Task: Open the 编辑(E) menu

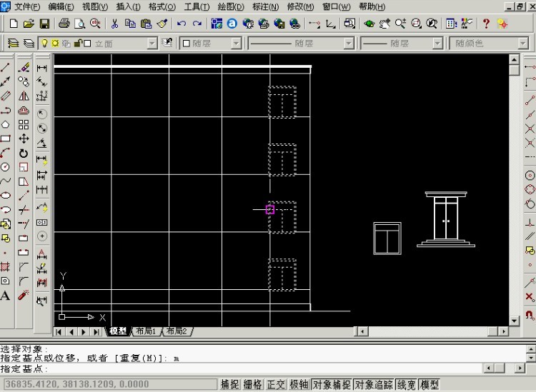Action: [x=61, y=6]
